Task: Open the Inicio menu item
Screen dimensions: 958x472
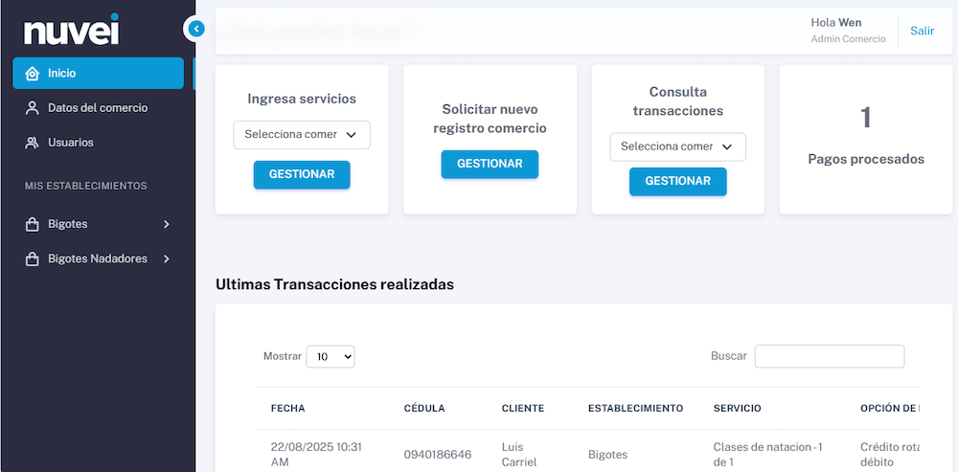Action: coord(98,74)
